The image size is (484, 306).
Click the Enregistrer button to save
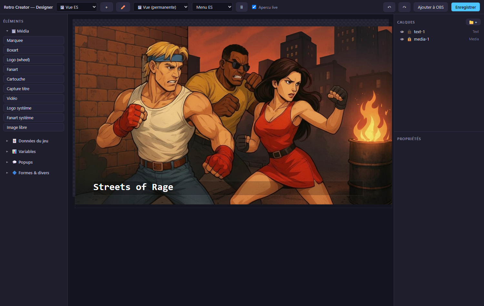tap(465, 7)
